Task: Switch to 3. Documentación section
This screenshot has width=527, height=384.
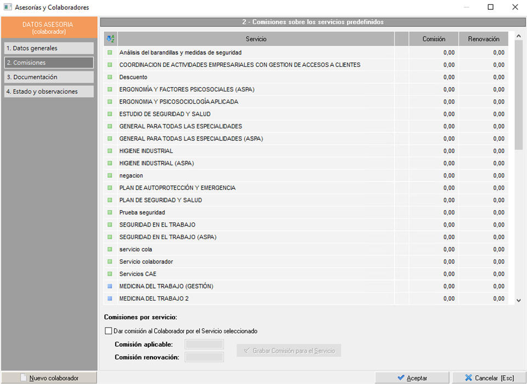Action: click(x=48, y=77)
